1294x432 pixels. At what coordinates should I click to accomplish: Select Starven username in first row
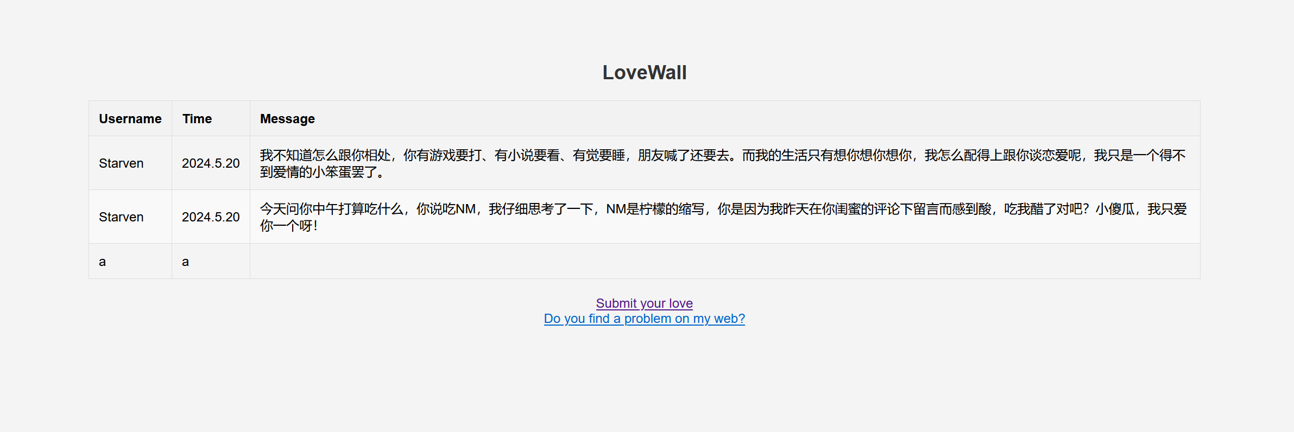coord(121,163)
